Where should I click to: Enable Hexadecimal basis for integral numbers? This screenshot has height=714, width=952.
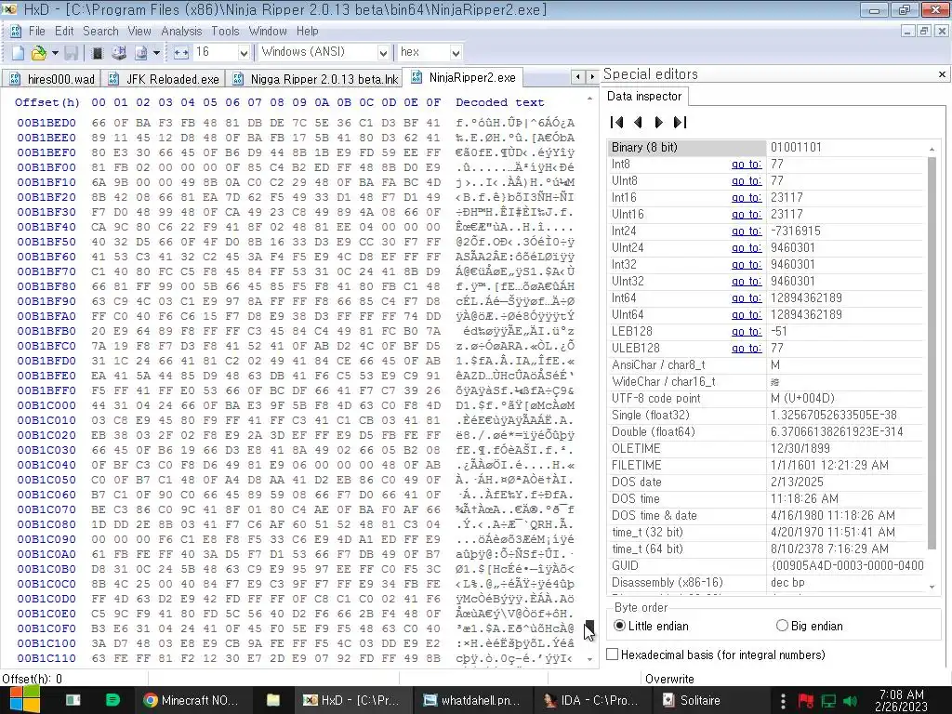coord(717,654)
